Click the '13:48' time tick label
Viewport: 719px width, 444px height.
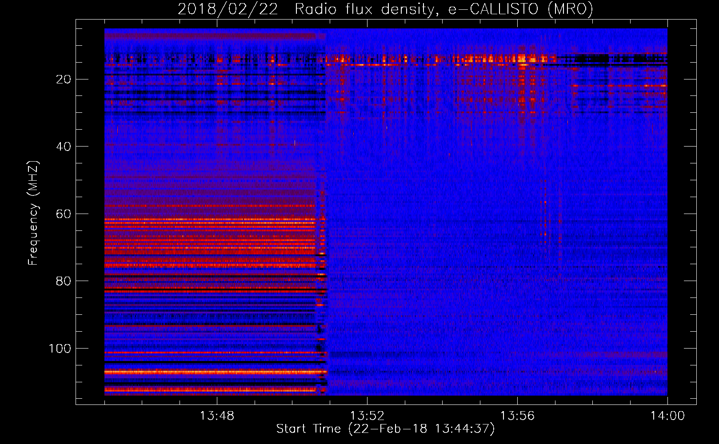(217, 416)
